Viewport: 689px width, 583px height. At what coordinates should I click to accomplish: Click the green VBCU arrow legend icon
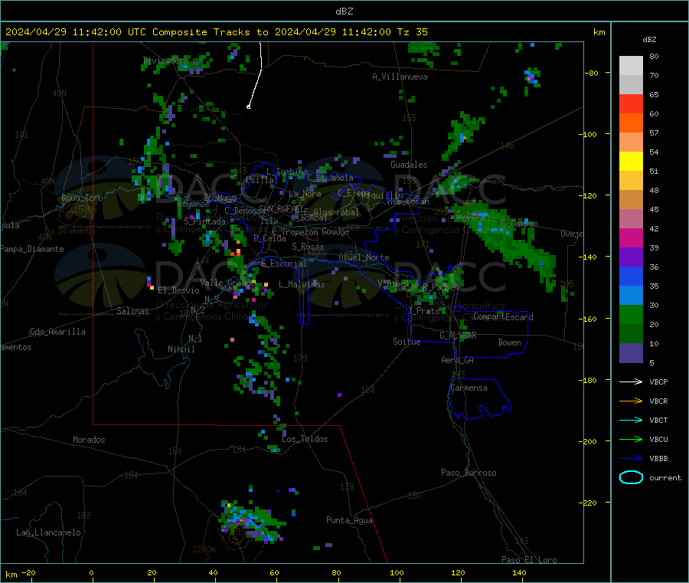[631, 439]
